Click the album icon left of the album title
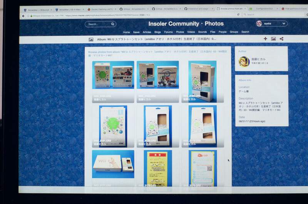Screen dimensions: 308x204 91,40
